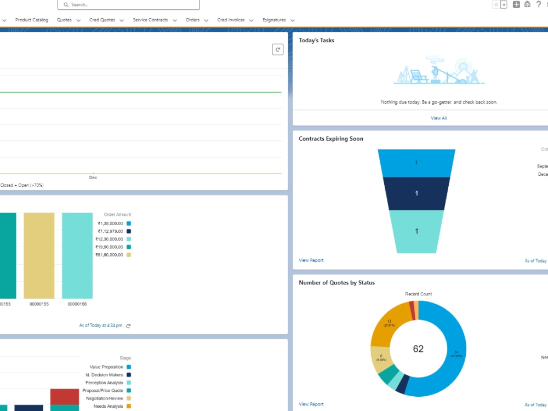The height and width of the screenshot is (411, 548).
Task: Click the light teal bottom funnel segment
Action: (416, 231)
